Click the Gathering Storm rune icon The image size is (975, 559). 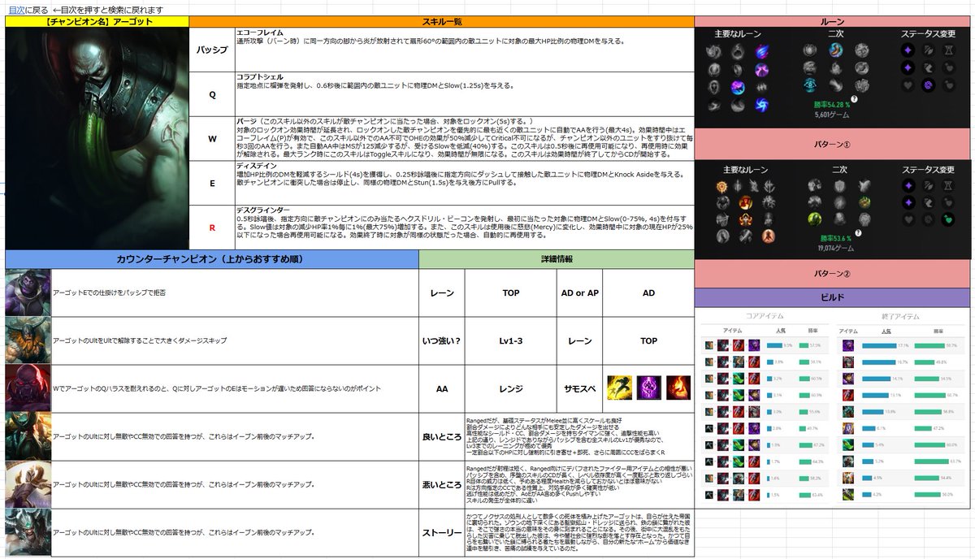pyautogui.click(x=762, y=105)
